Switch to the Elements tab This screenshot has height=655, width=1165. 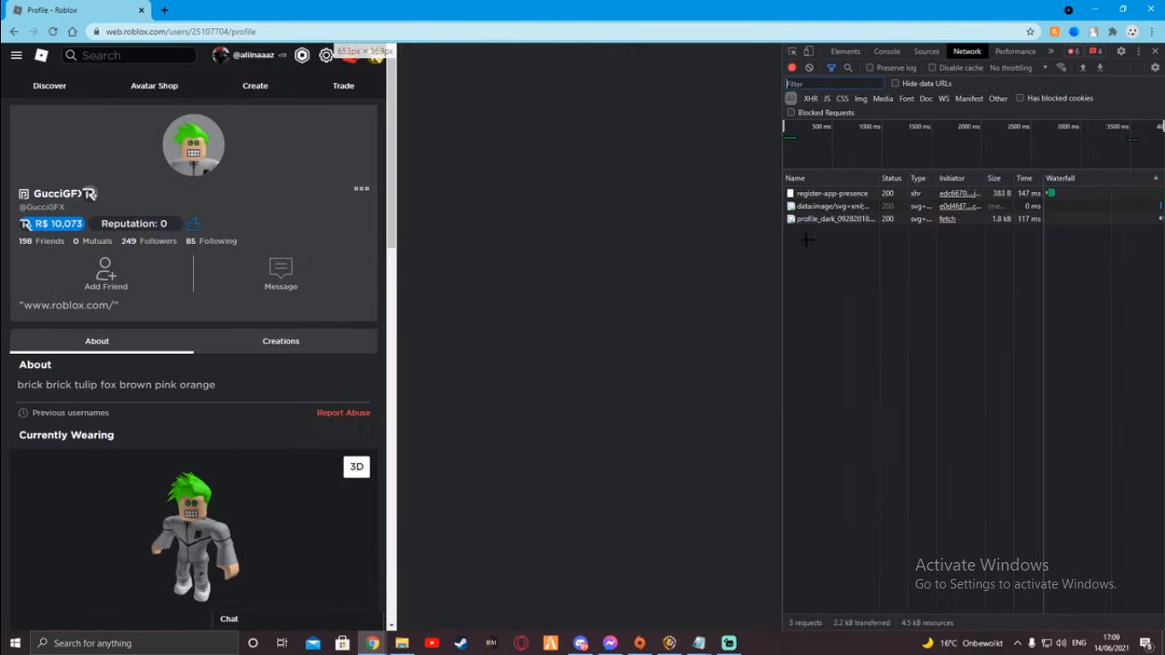845,51
